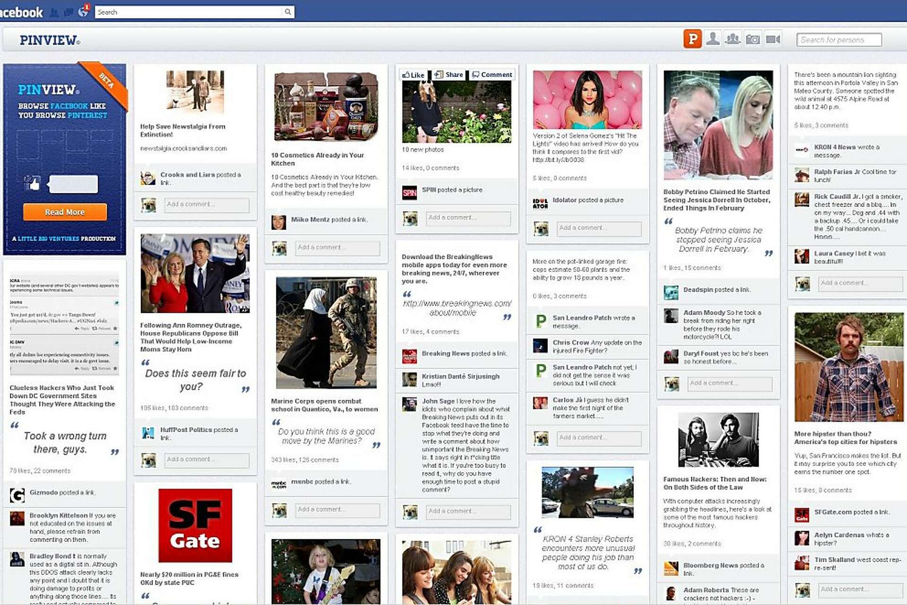Open the Marine Corps soldier photo
Image resolution: width=907 pixels, height=605 pixels.
tap(326, 333)
